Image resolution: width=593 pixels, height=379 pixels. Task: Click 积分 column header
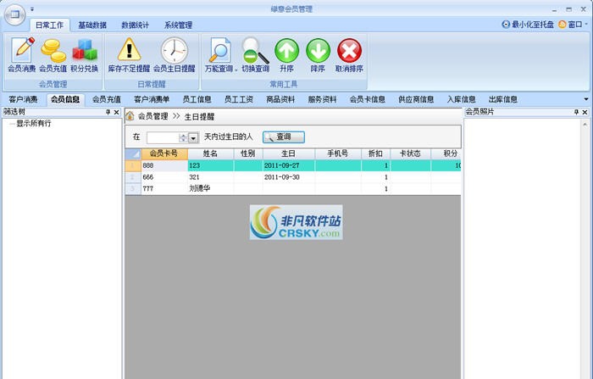pyautogui.click(x=446, y=153)
